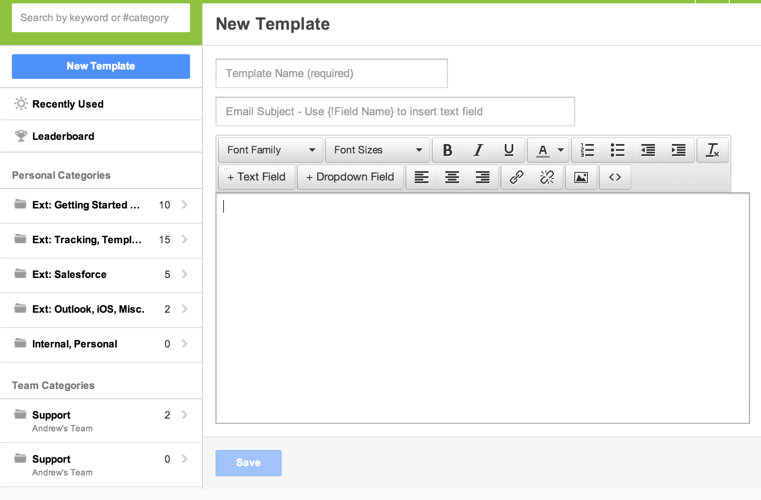The image size is (761, 500).
Task: Toggle underline formatting
Action: (x=509, y=150)
